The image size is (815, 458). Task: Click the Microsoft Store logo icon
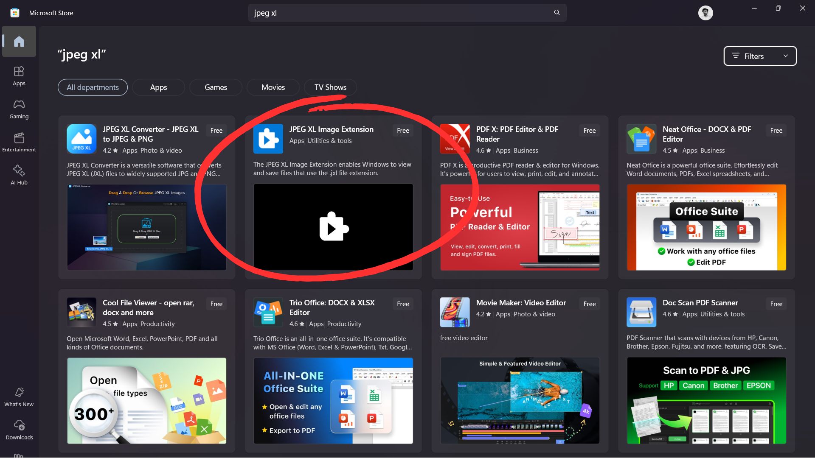15,13
